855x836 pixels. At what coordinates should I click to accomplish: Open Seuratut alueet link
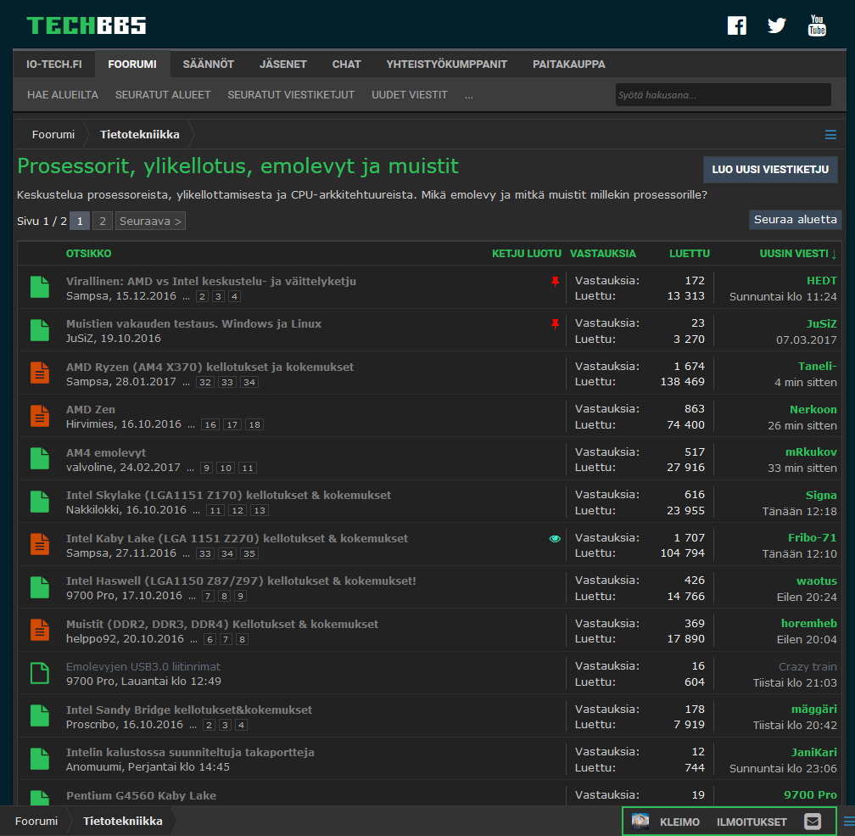[163, 95]
